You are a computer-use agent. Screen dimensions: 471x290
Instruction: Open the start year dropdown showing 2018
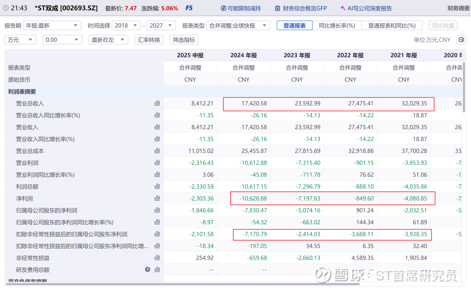126,25
